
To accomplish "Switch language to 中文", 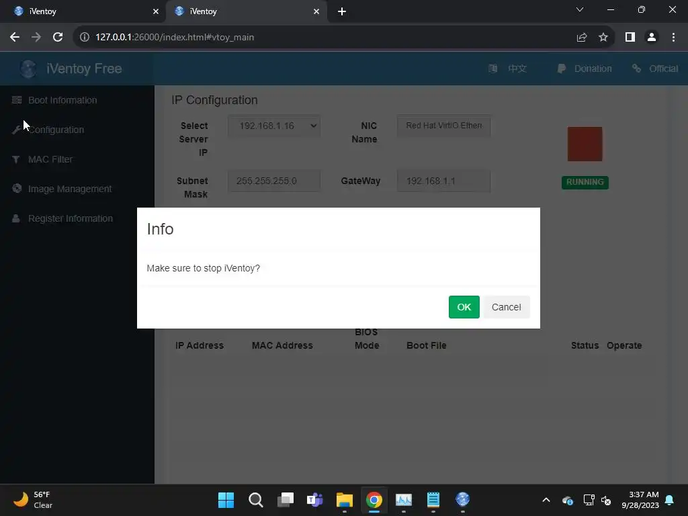I will pos(517,69).
